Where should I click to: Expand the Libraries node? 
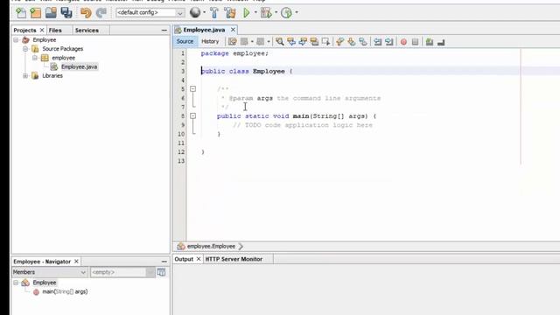coord(25,76)
